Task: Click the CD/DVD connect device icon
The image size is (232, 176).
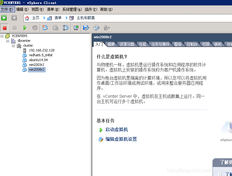Action: point(96,28)
